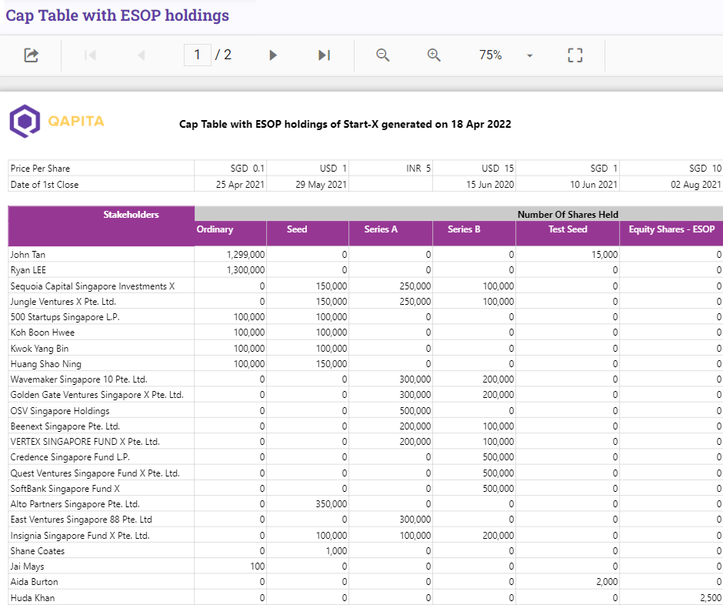Zoom in on the report
This screenshot has height=605, width=723.
coord(434,55)
